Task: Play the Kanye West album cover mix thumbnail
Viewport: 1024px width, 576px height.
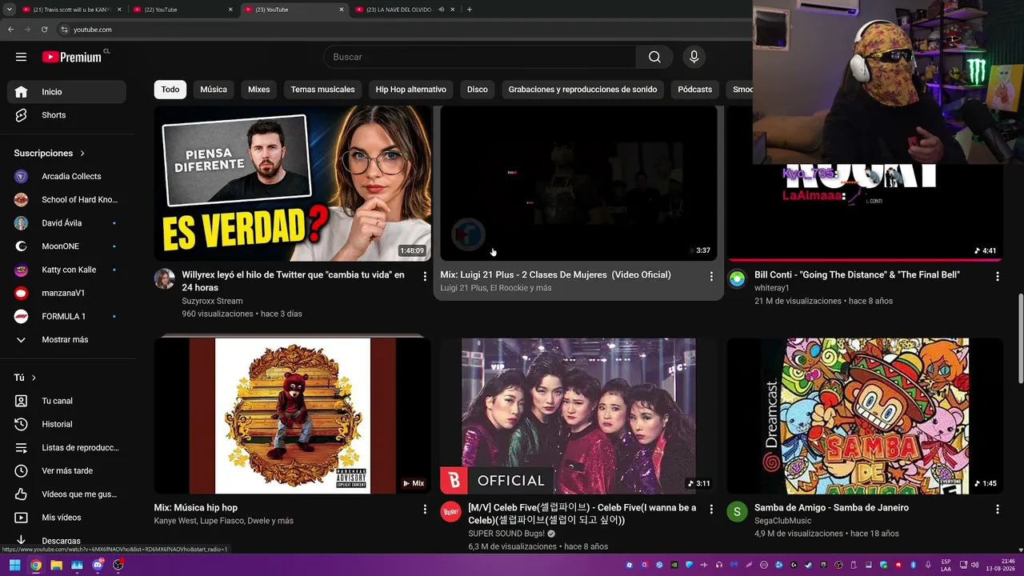Action: point(293,416)
